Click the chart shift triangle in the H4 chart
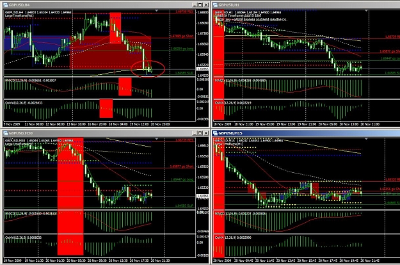The height and width of the screenshot is (265, 400). tap(157, 11)
